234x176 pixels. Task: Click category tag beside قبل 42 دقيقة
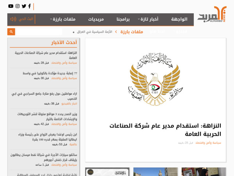tap(64, 124)
